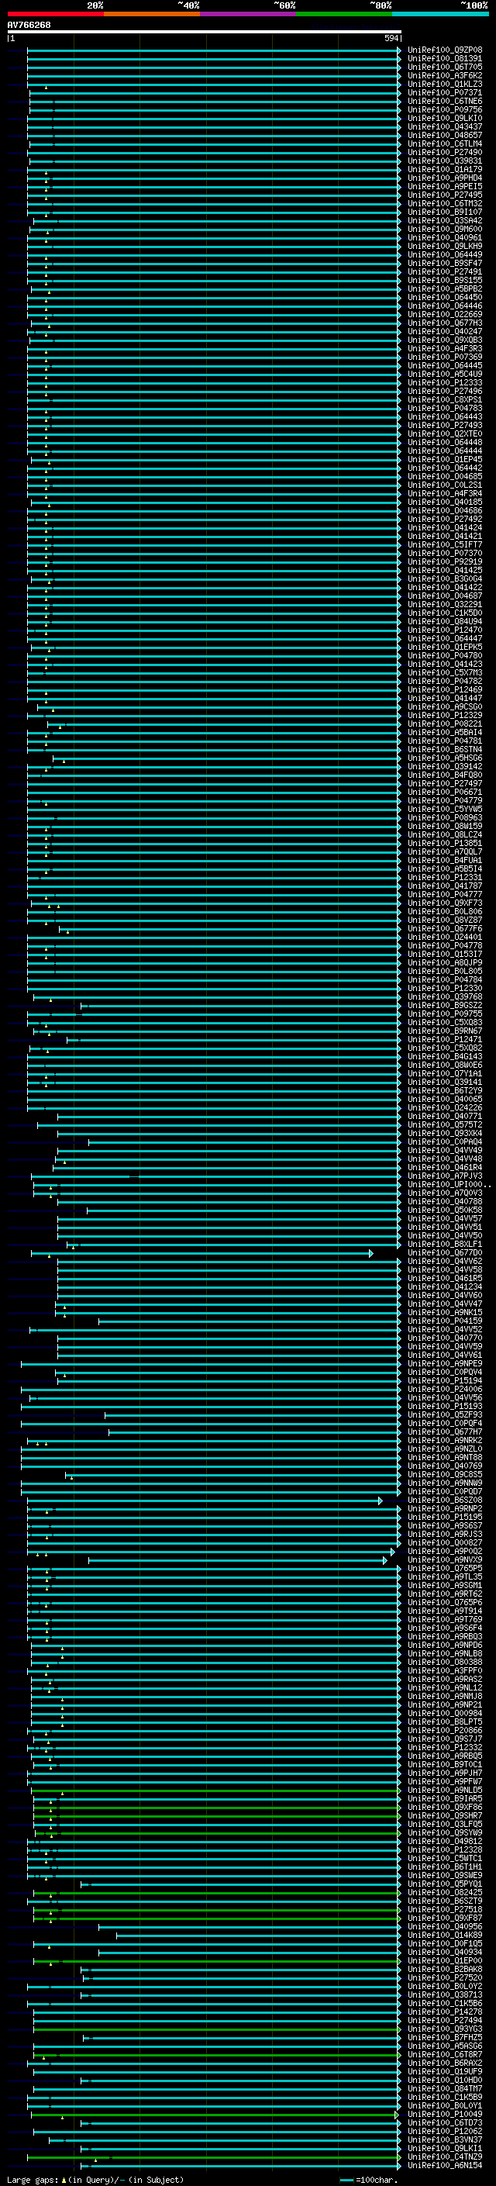Click the orange ~40% identity legend bar

152,14
